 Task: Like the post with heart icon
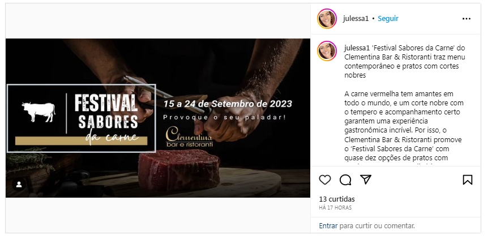coord(325,180)
